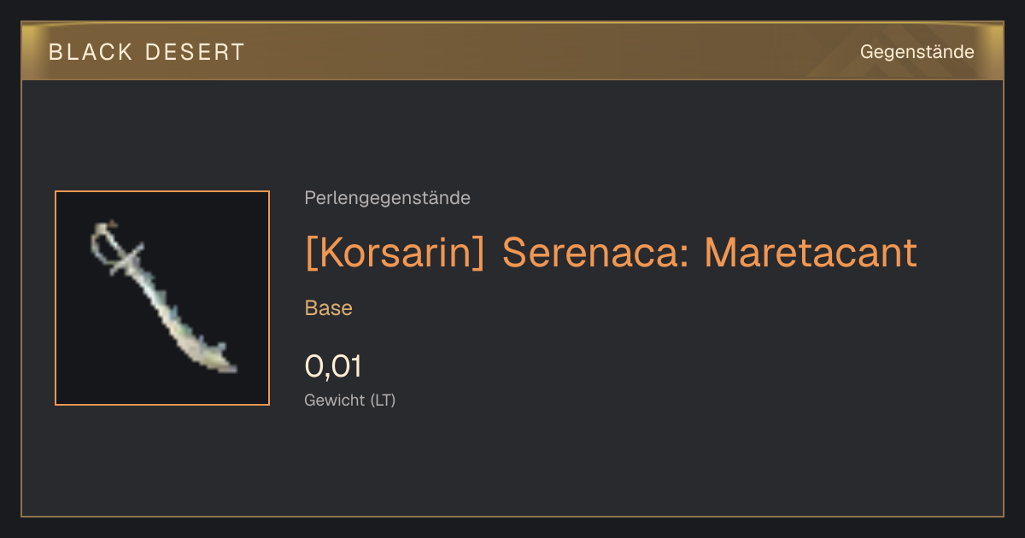The height and width of the screenshot is (538, 1025).
Task: Click the word BLACK in the header
Action: click(91, 52)
